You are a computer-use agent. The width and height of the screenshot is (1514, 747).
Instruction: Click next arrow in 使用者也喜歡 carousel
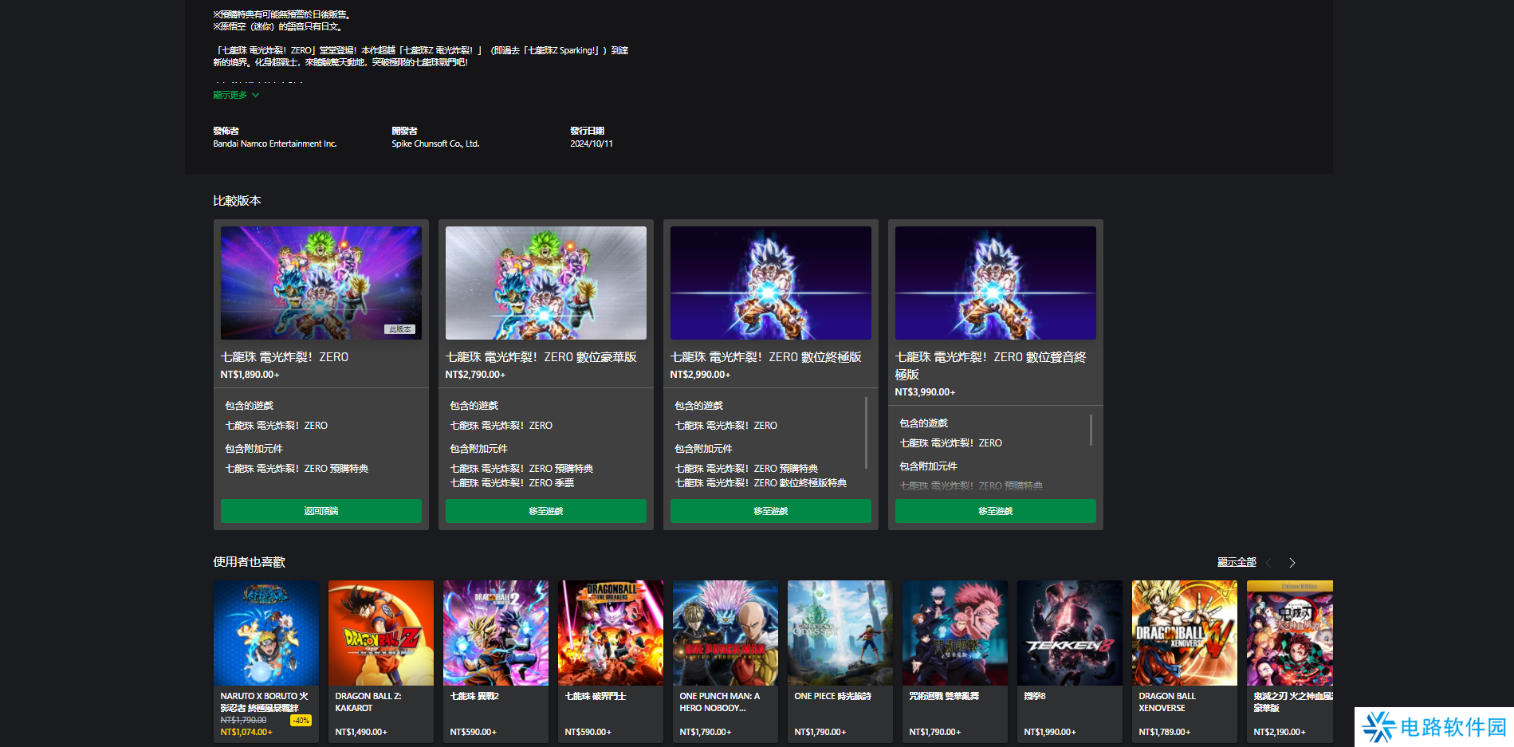click(1292, 563)
